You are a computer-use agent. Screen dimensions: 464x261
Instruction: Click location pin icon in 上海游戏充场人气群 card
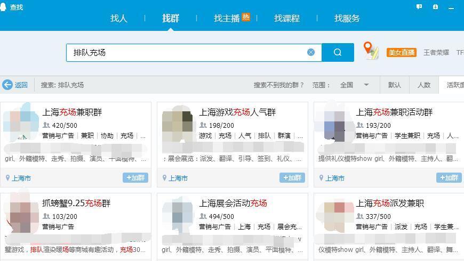point(164,178)
